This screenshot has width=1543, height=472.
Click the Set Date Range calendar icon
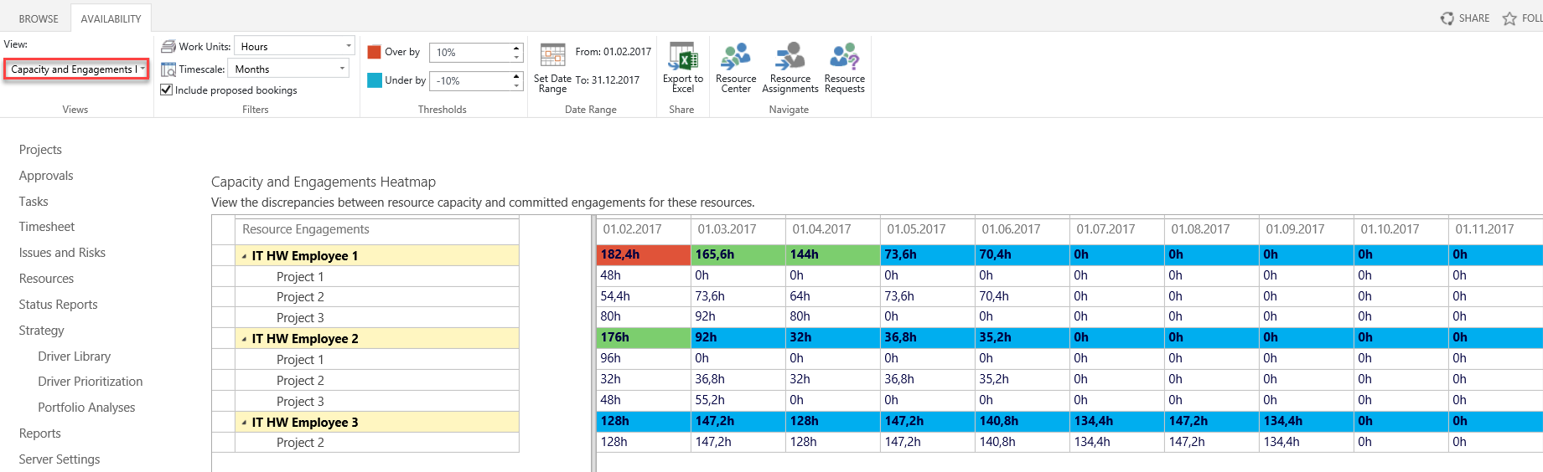click(552, 56)
